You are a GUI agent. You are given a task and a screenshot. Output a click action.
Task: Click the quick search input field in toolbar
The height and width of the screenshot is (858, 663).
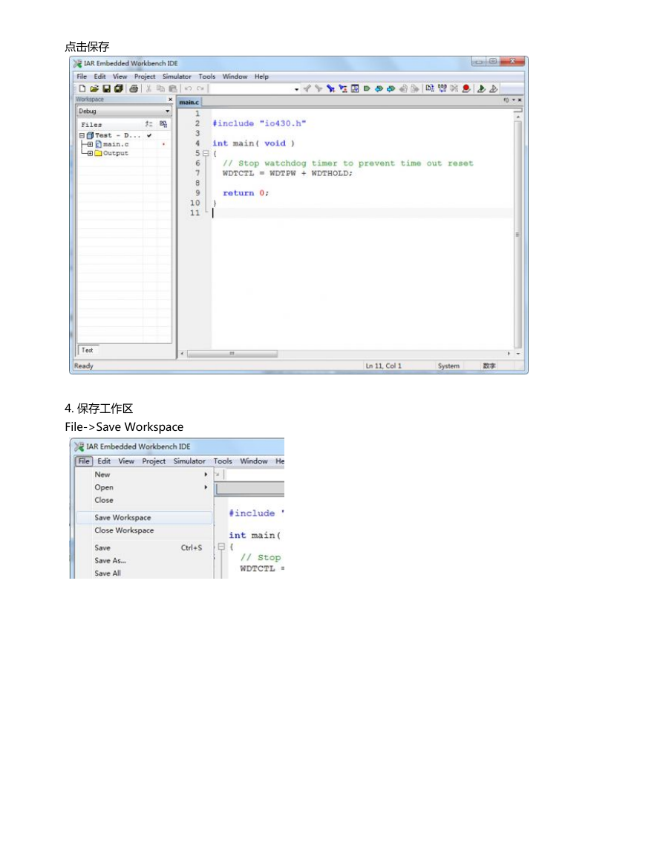[252, 89]
